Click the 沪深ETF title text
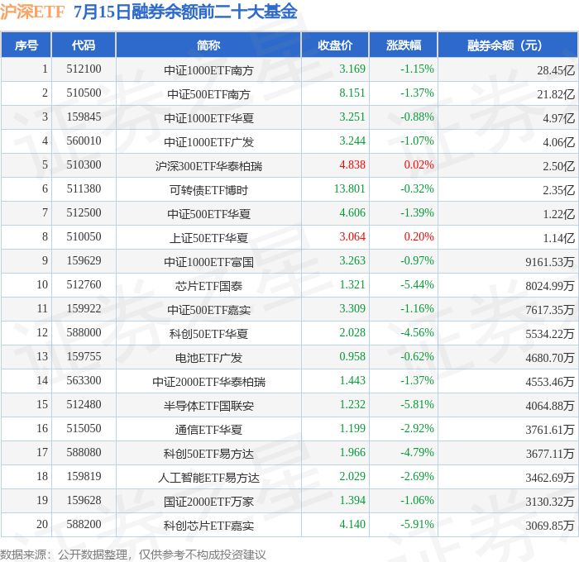The height and width of the screenshot is (562, 579). coord(32,12)
